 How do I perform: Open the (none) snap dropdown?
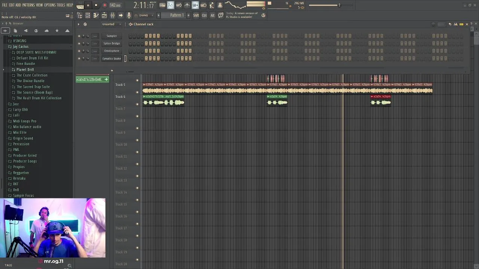[x=146, y=15]
